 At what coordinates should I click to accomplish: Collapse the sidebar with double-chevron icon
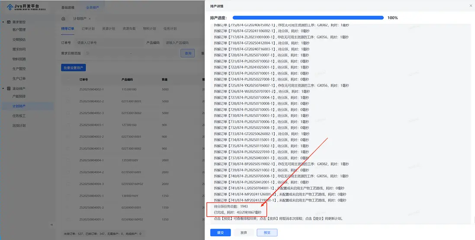point(51,224)
